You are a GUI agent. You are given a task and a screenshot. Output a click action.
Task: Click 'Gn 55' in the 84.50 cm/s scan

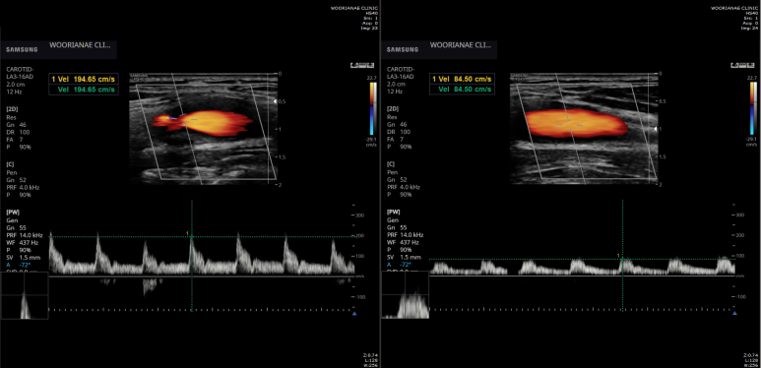click(397, 227)
